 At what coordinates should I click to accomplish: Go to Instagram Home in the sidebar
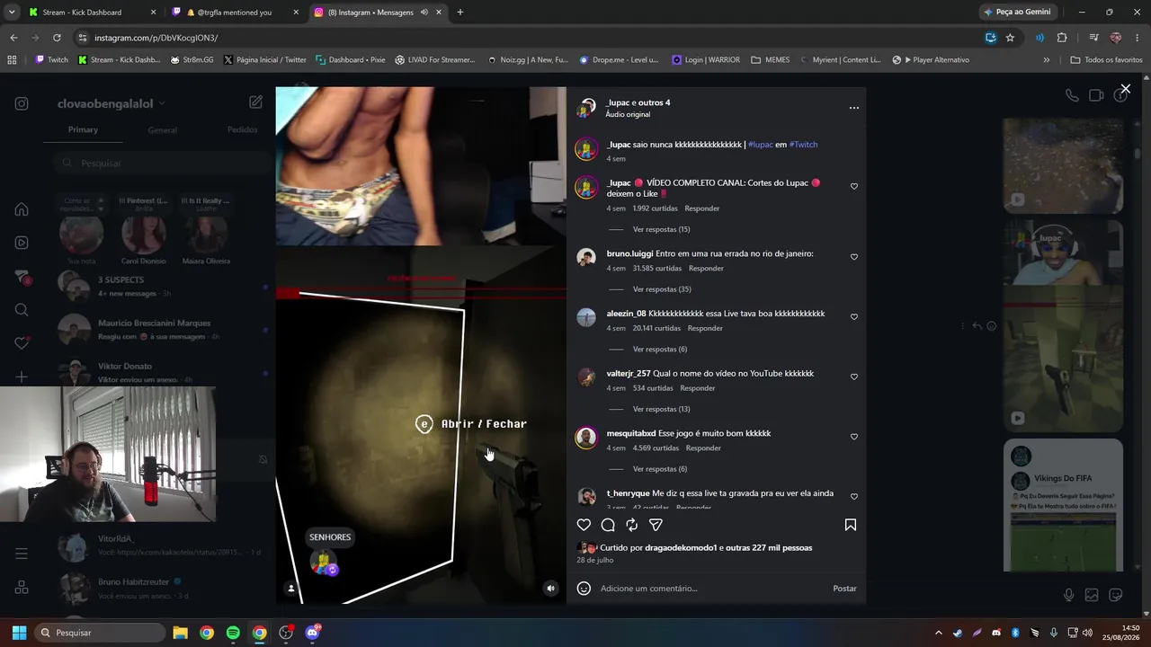pos(22,209)
